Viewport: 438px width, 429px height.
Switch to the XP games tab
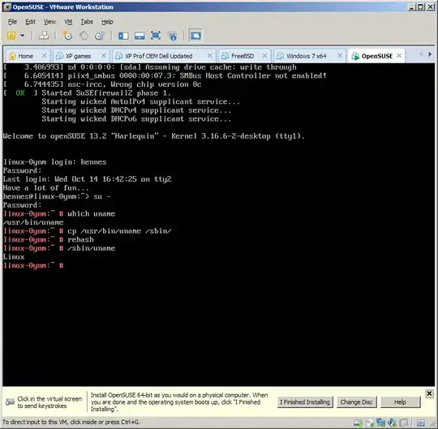coord(78,56)
